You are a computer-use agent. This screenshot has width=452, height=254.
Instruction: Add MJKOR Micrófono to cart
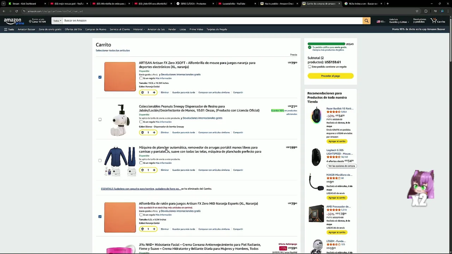(x=337, y=198)
